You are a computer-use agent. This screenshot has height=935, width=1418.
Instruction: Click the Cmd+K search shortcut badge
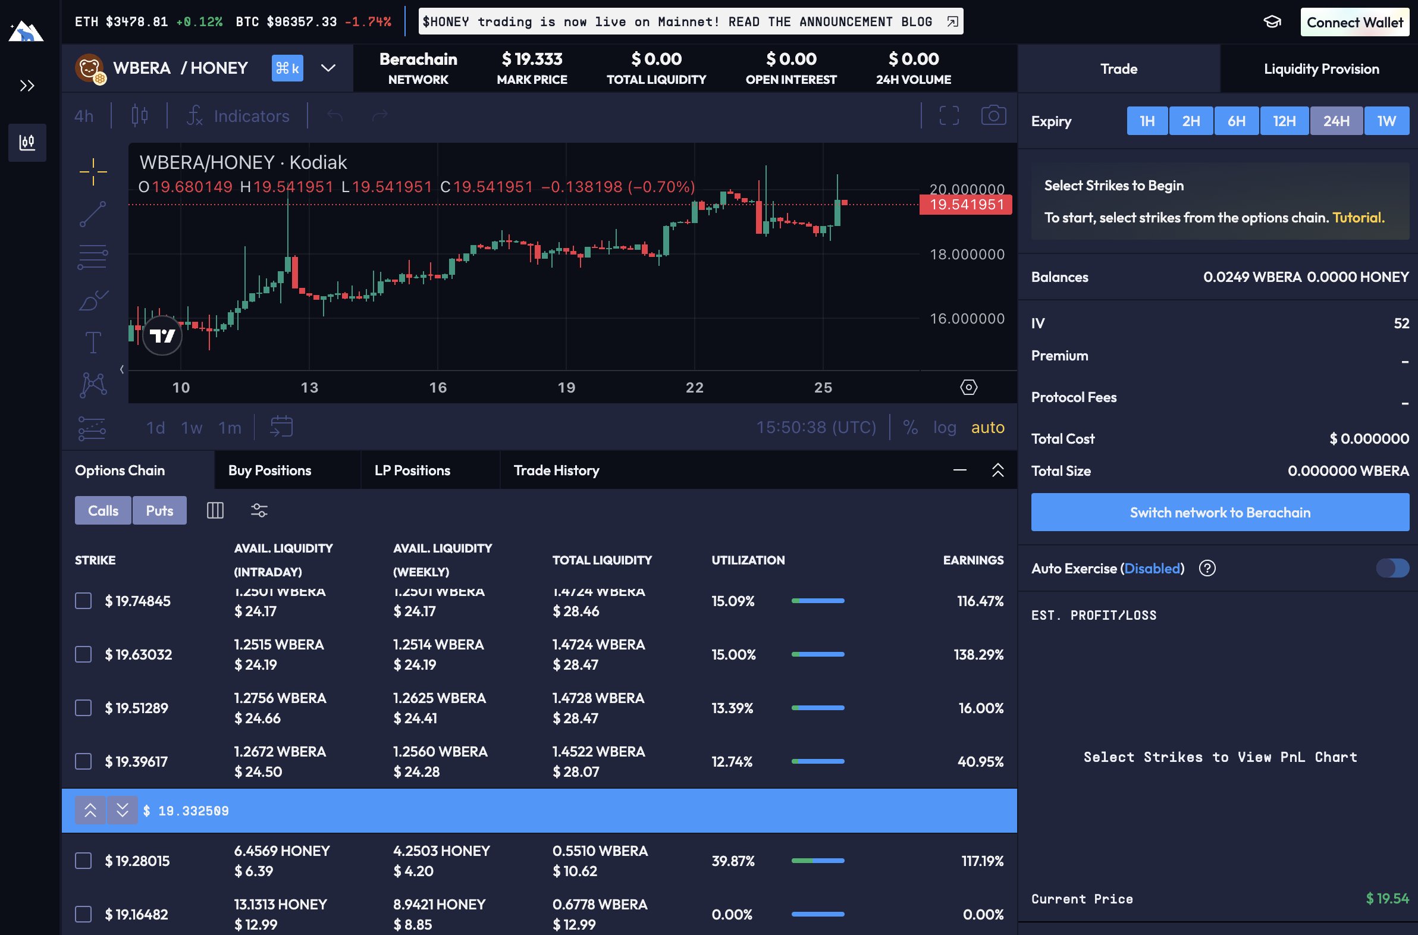pyautogui.click(x=287, y=68)
